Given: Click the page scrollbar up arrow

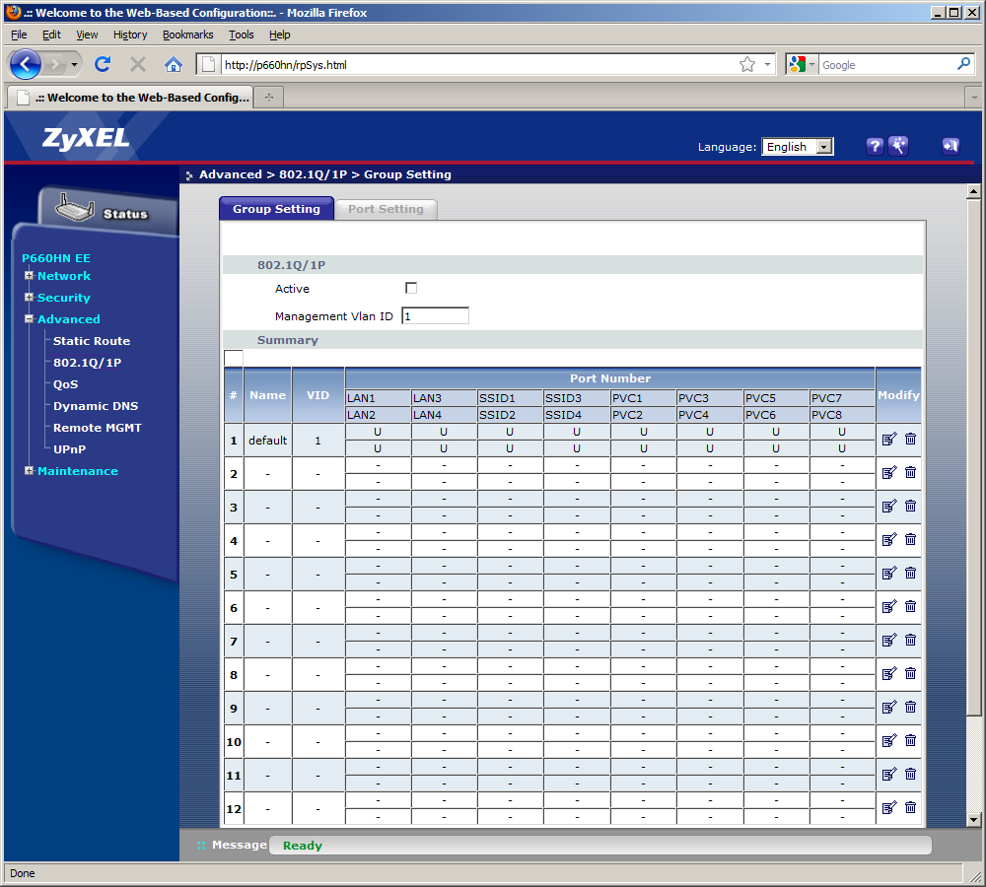Looking at the screenshot, I should click(x=973, y=190).
